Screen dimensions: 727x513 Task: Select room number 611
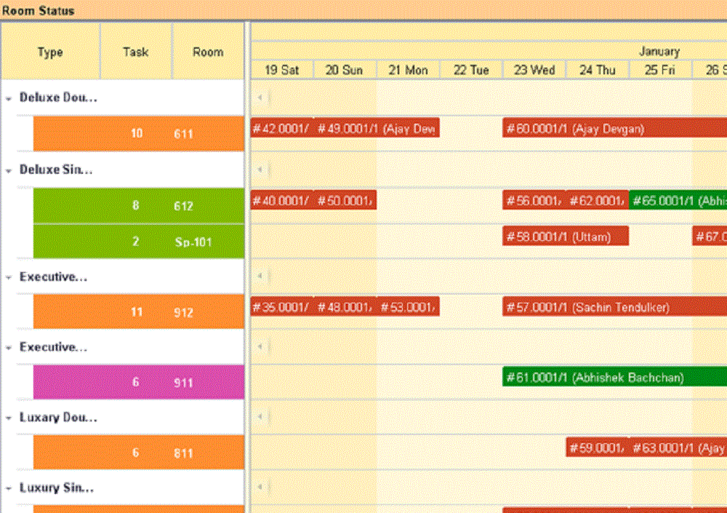(x=184, y=134)
